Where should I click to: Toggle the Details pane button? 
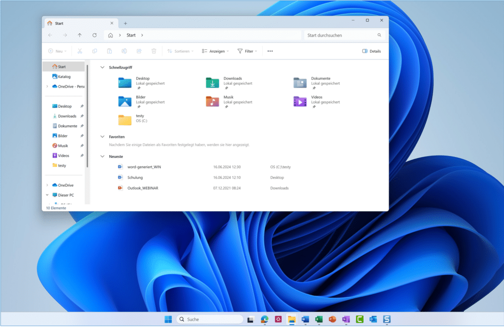[372, 51]
